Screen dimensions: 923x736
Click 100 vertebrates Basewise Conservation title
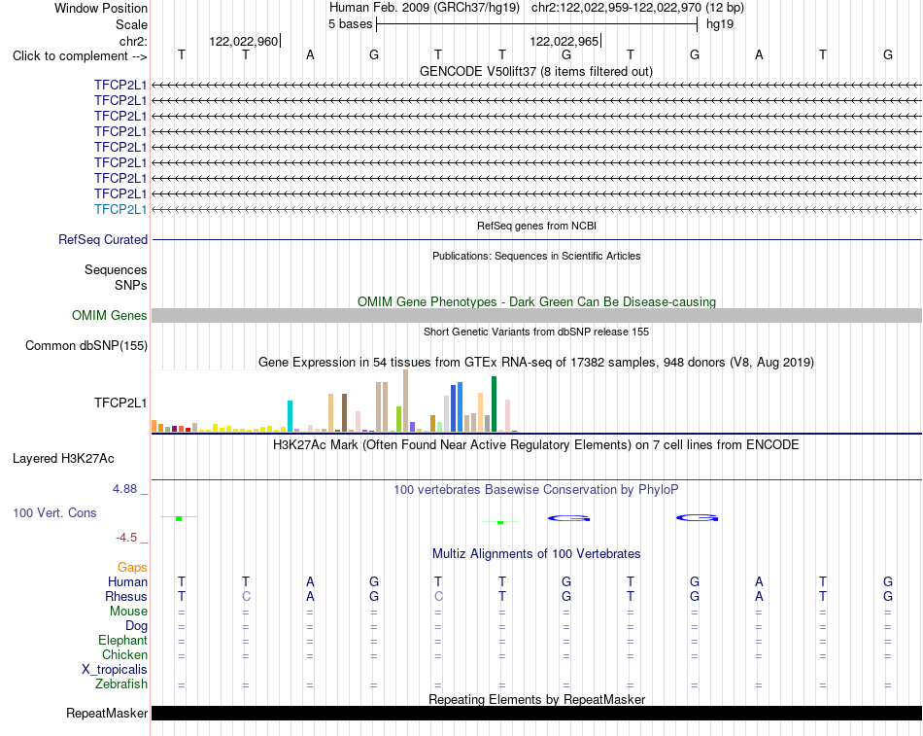pos(536,489)
